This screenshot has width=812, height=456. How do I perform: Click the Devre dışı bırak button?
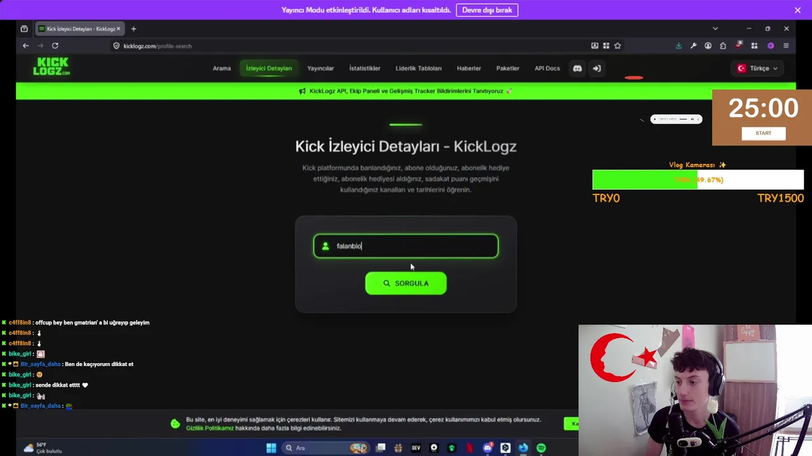click(487, 10)
